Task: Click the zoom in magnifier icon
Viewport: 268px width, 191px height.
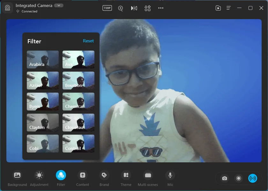Action: click(x=121, y=8)
